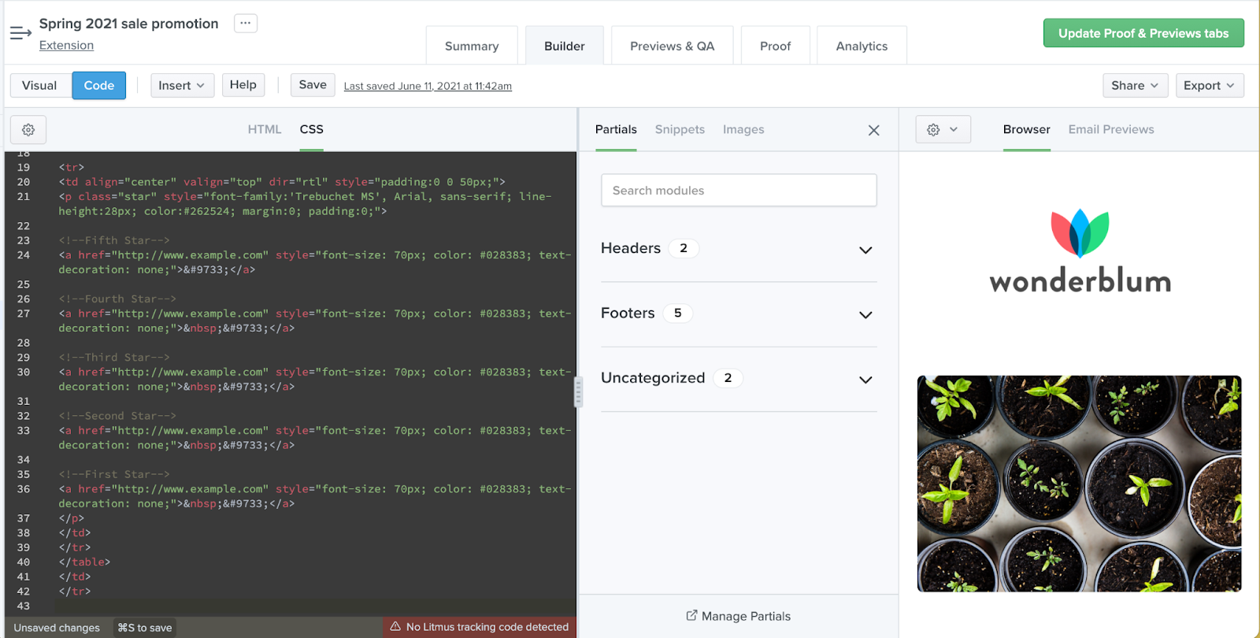Switch to the Previews & QA tab
The image size is (1260, 638).
click(x=672, y=46)
